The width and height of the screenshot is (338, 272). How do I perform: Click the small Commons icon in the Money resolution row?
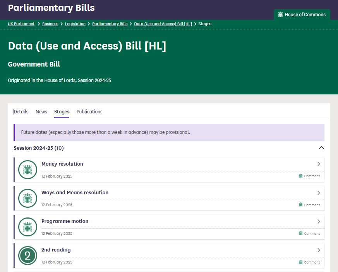pyautogui.click(x=300, y=176)
